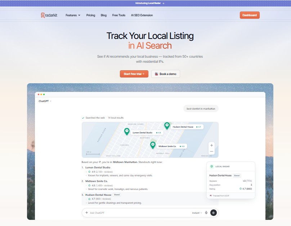
Task: Click Book a demo button
Action: tap(166, 74)
